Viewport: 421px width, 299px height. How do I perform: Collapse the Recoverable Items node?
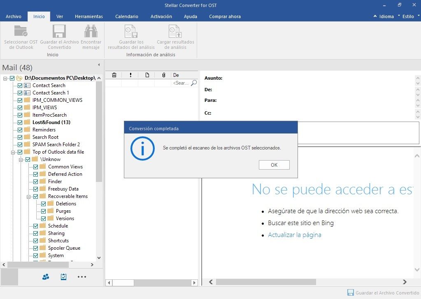tap(28, 197)
